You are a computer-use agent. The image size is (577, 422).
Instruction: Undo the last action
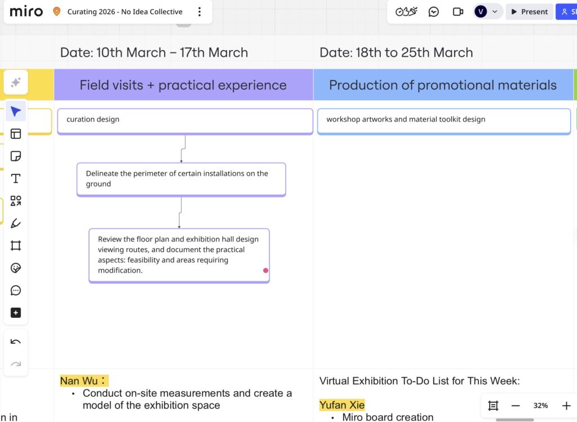click(16, 342)
